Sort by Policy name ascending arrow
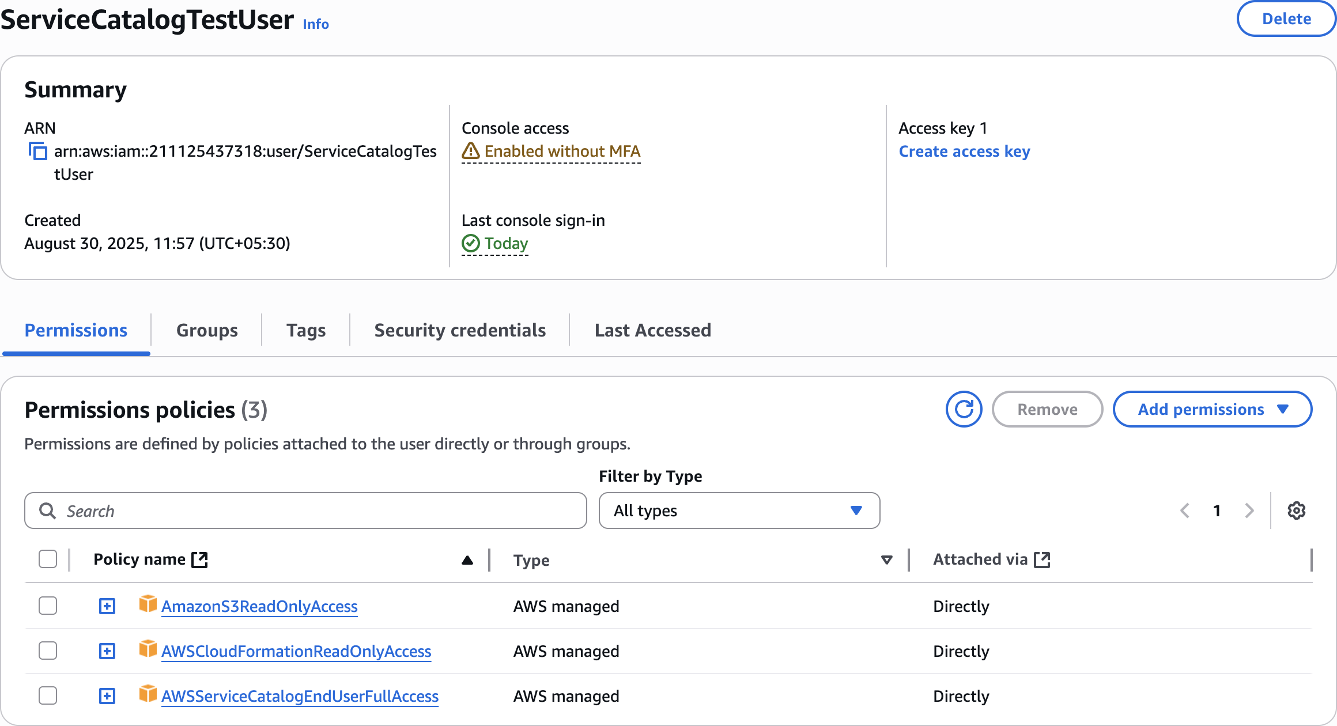This screenshot has width=1337, height=726. 467,560
